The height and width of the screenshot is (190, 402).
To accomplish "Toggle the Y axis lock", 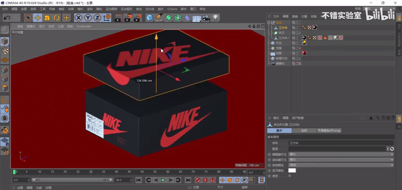I will (88, 18).
